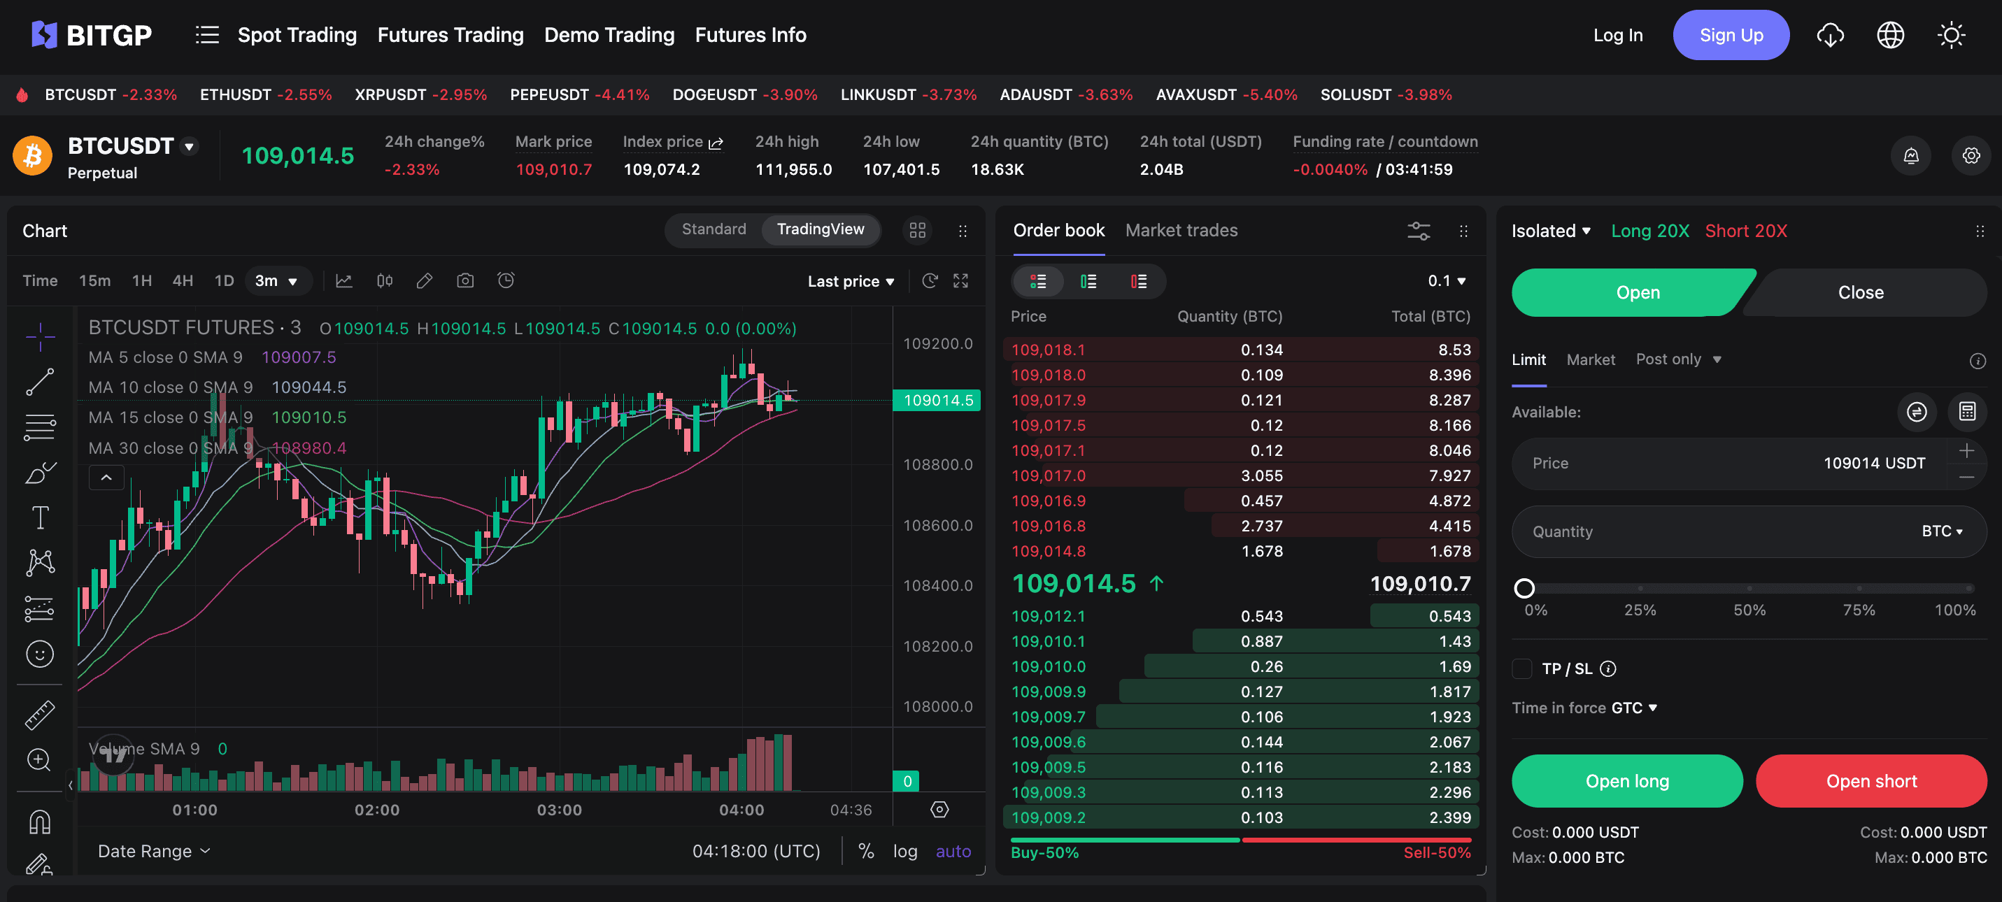Switch chart to Standard view

point(714,229)
